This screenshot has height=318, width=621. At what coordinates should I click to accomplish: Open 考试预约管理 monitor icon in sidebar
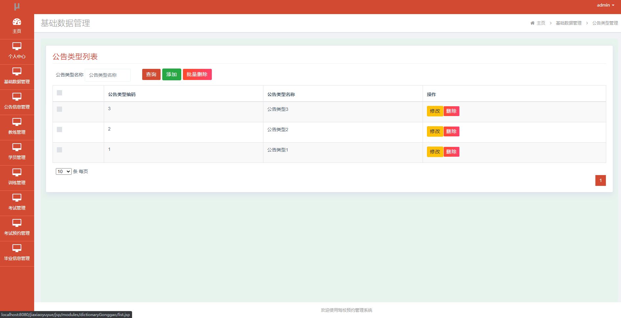pyautogui.click(x=17, y=223)
